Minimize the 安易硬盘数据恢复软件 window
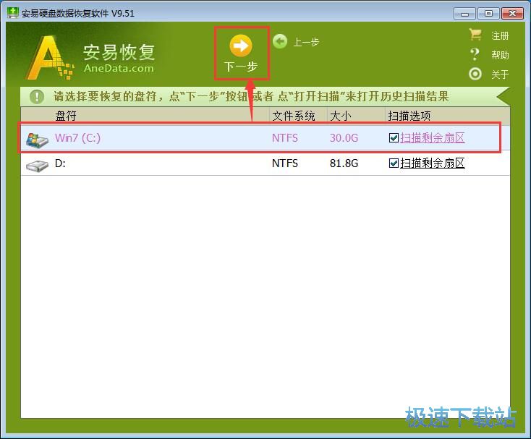 (465, 14)
